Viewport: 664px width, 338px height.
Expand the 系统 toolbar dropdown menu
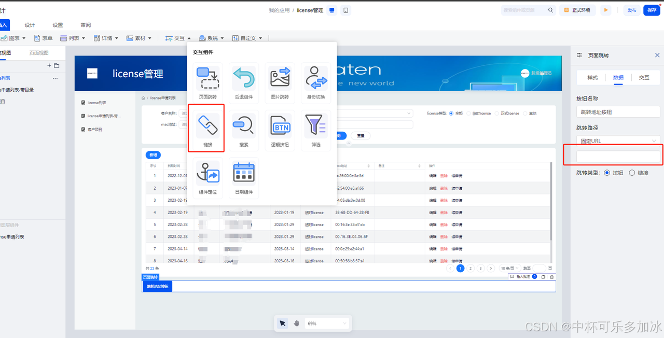click(212, 38)
